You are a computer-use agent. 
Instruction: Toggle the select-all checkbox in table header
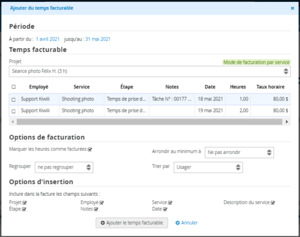(x=14, y=87)
